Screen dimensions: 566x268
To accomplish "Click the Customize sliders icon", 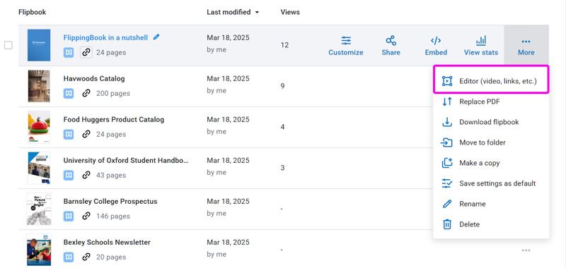I will coord(346,41).
